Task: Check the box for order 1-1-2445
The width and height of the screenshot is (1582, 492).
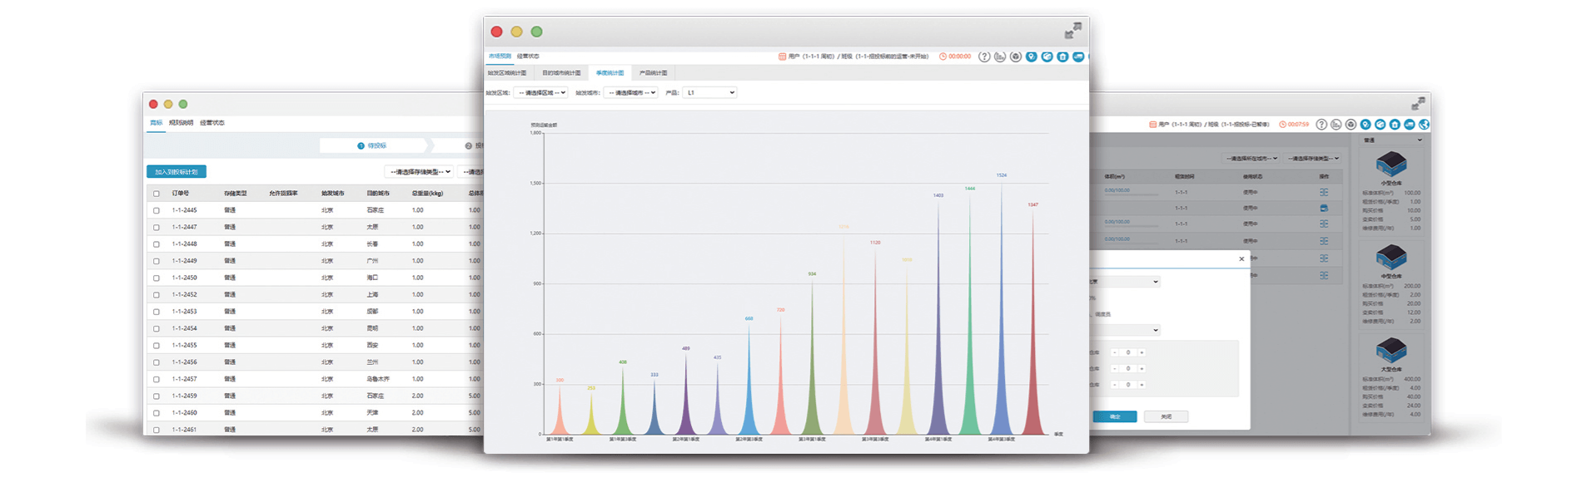Action: [156, 210]
